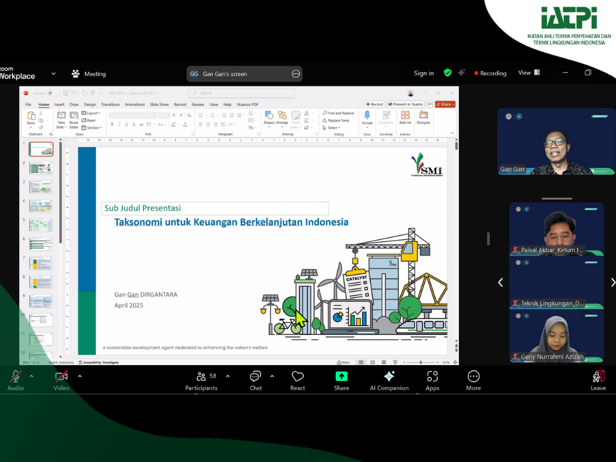Switch to the Slide Show tab
Screen dimensions: 616x462
point(159,105)
